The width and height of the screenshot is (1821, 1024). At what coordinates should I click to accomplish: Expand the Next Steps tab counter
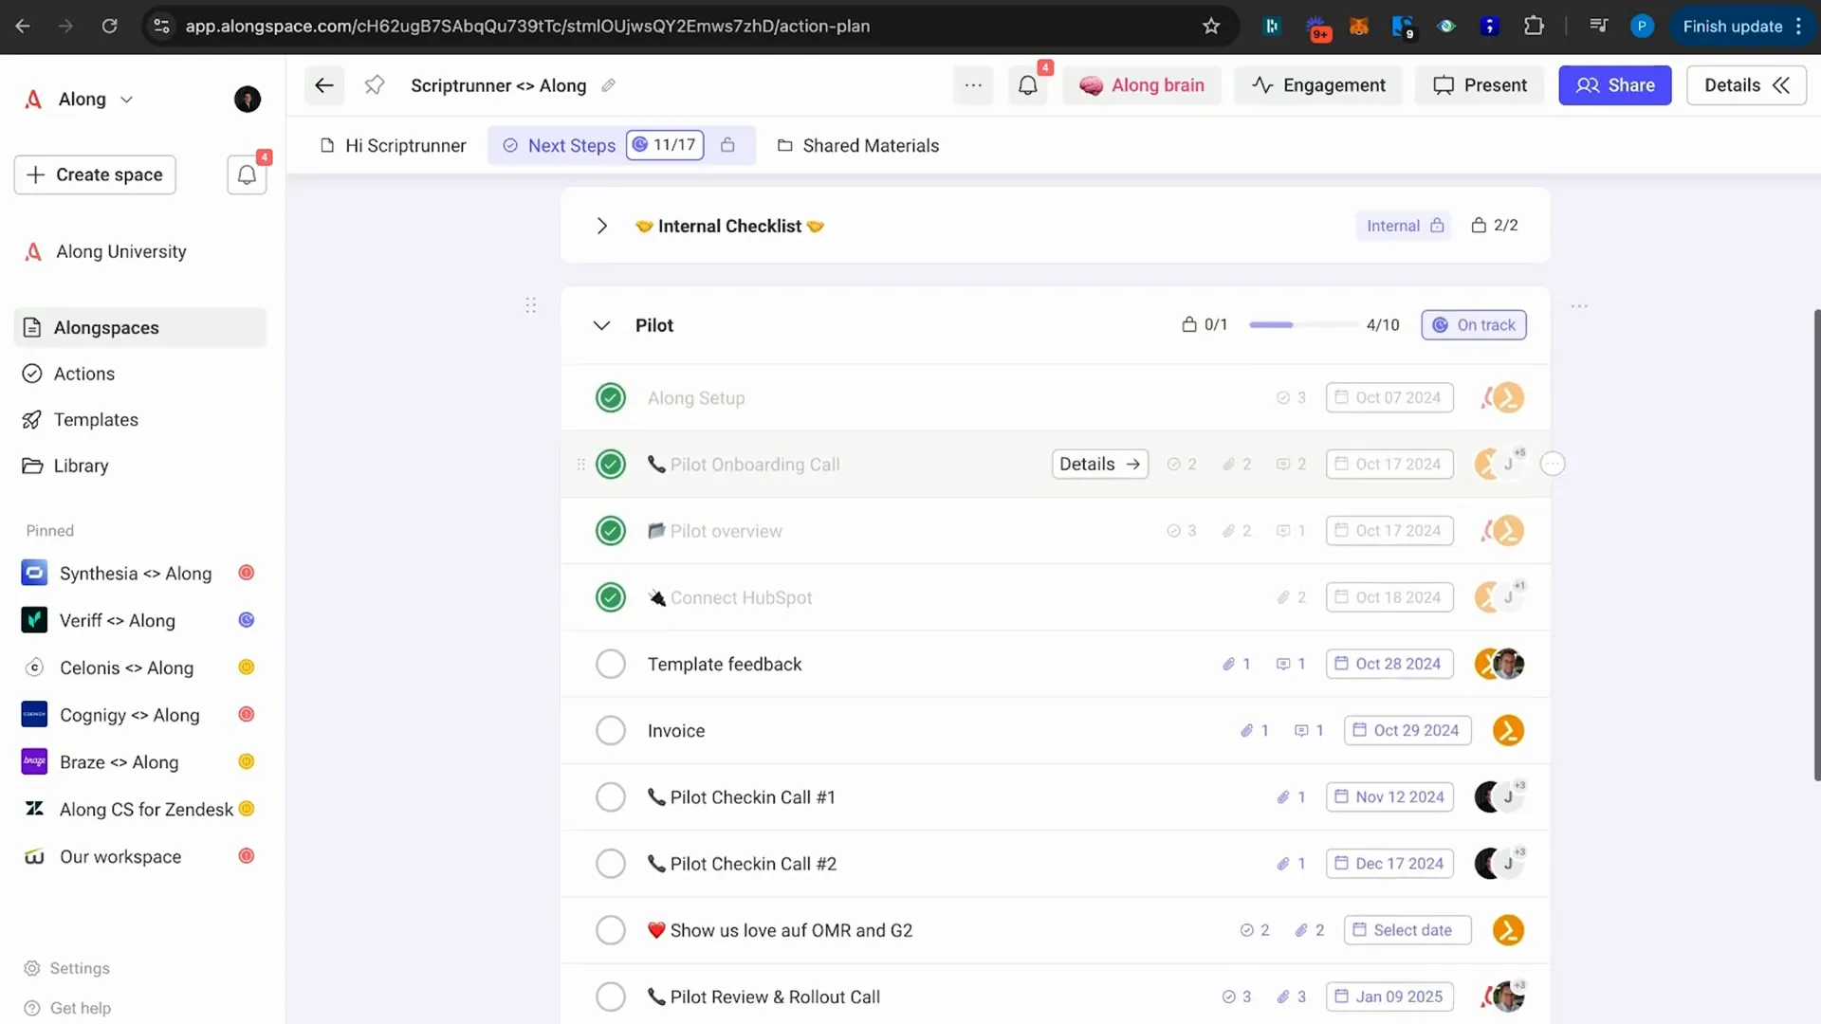pos(664,145)
